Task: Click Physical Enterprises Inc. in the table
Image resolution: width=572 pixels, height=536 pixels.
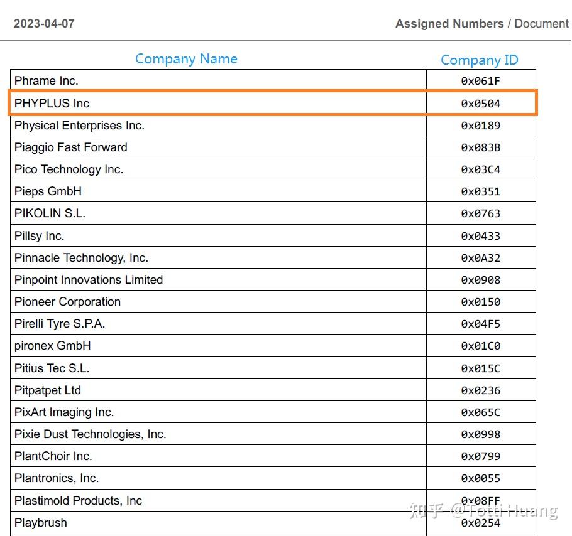Action: [x=80, y=126]
